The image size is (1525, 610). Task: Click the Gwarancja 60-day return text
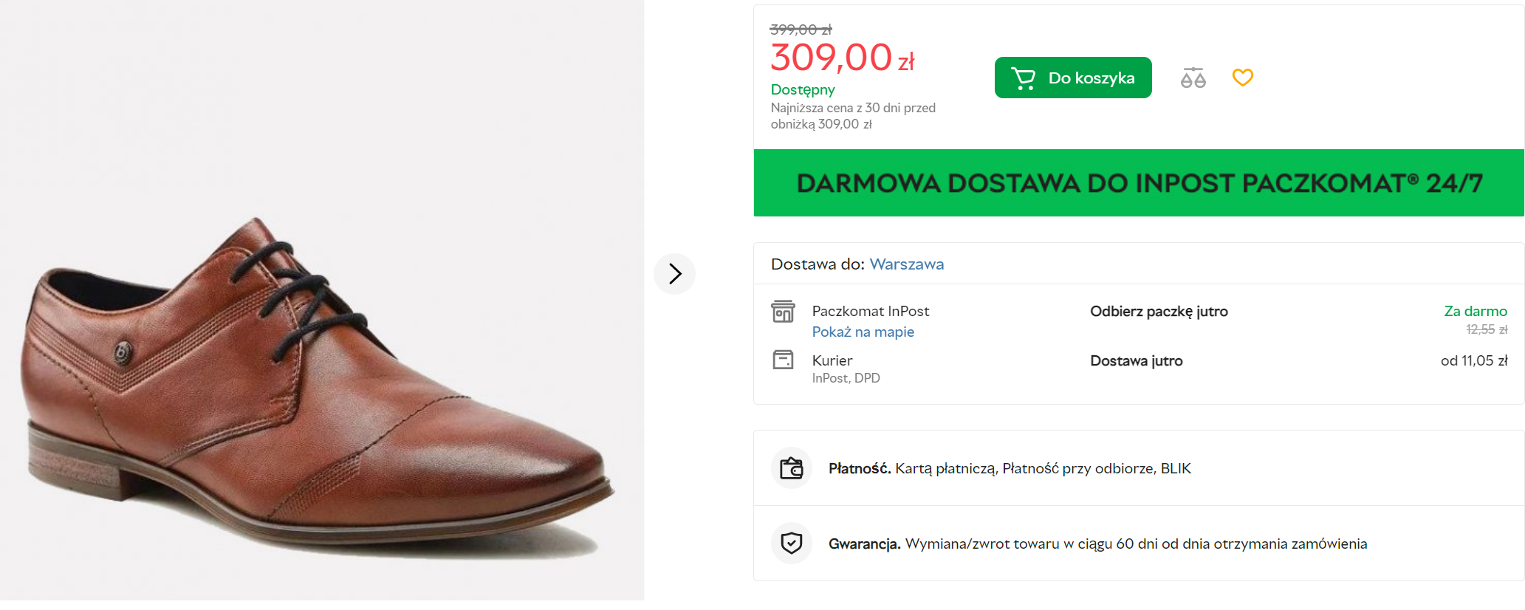click(x=1097, y=544)
